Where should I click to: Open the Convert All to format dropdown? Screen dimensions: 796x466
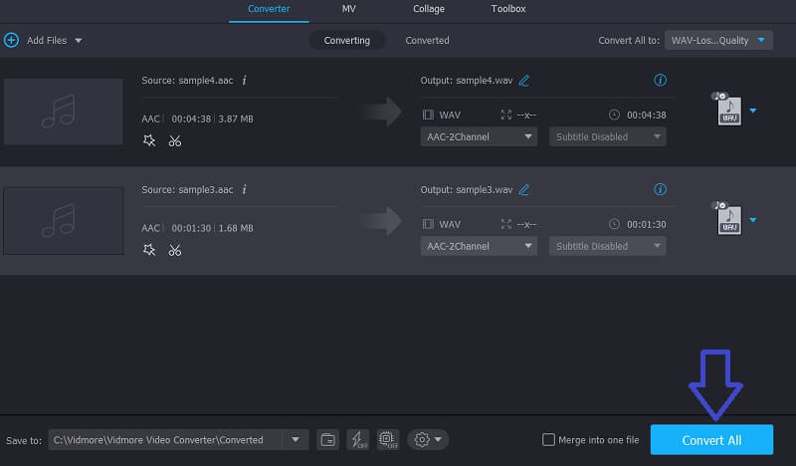coord(718,40)
